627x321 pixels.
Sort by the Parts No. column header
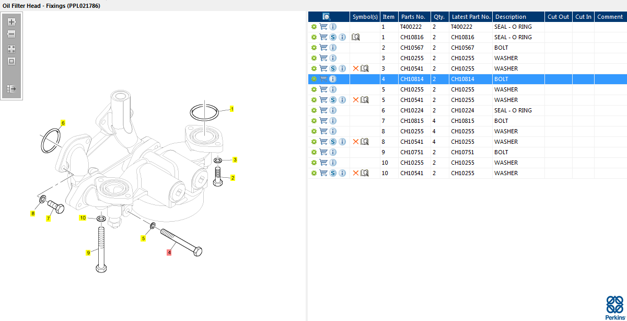(413, 17)
